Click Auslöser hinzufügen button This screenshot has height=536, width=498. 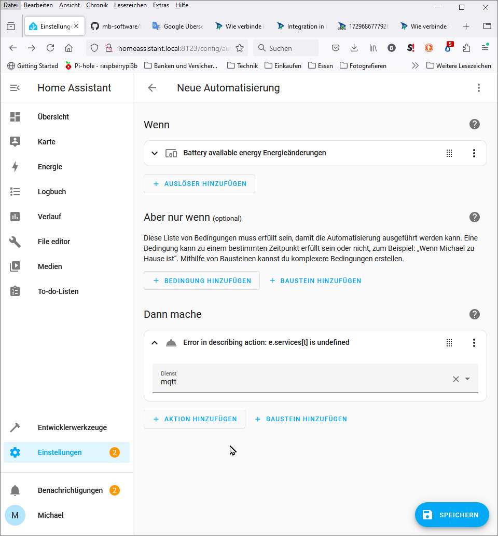199,184
